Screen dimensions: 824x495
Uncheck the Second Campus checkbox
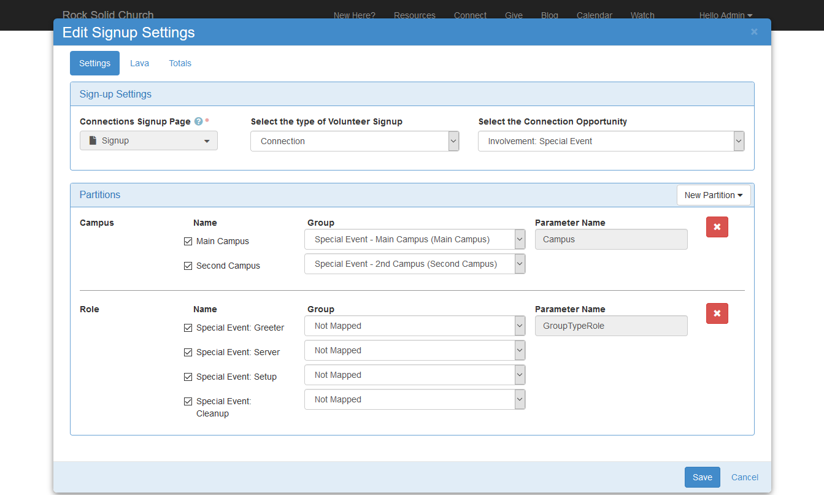tap(188, 266)
